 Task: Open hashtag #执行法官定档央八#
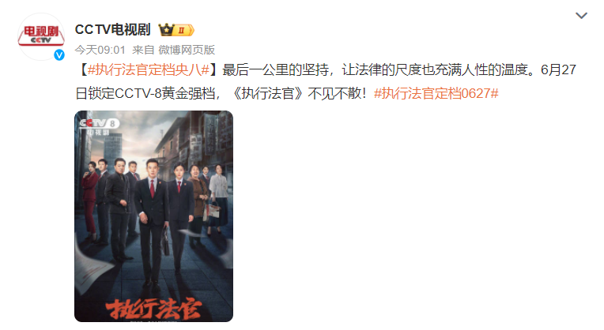pos(149,69)
